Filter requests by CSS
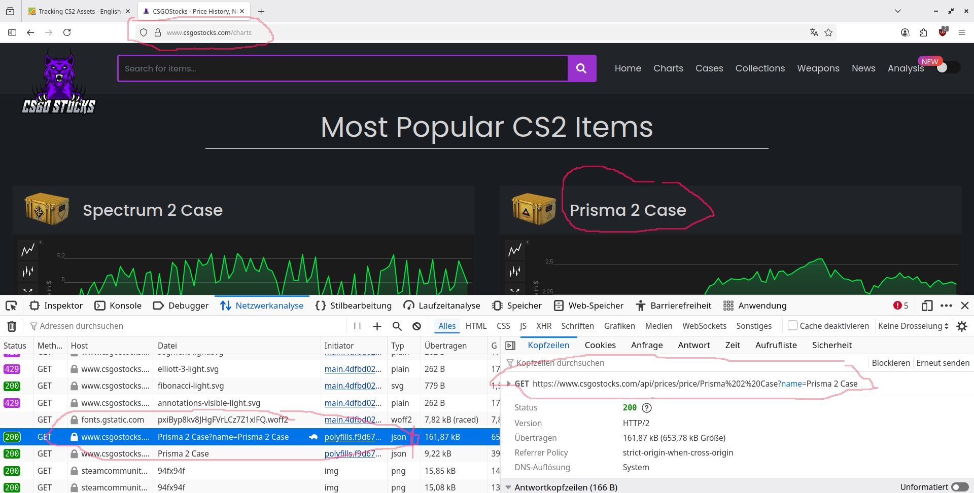This screenshot has height=493, width=974. point(503,326)
